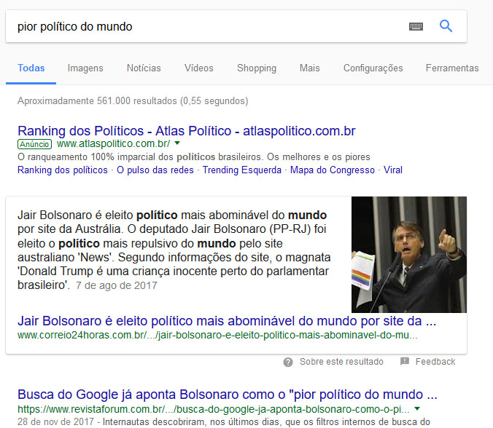Screen dimensions: 493x428
Task: Select the Shopping tab
Action: pyautogui.click(x=257, y=68)
